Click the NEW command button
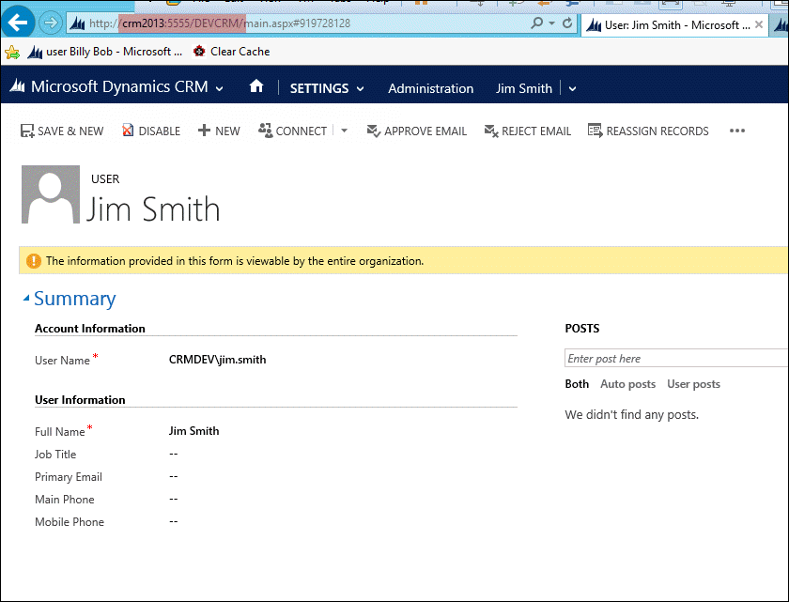 point(219,131)
